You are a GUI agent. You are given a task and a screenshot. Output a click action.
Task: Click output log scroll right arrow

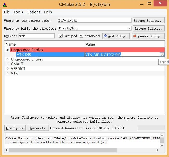[157, 150]
